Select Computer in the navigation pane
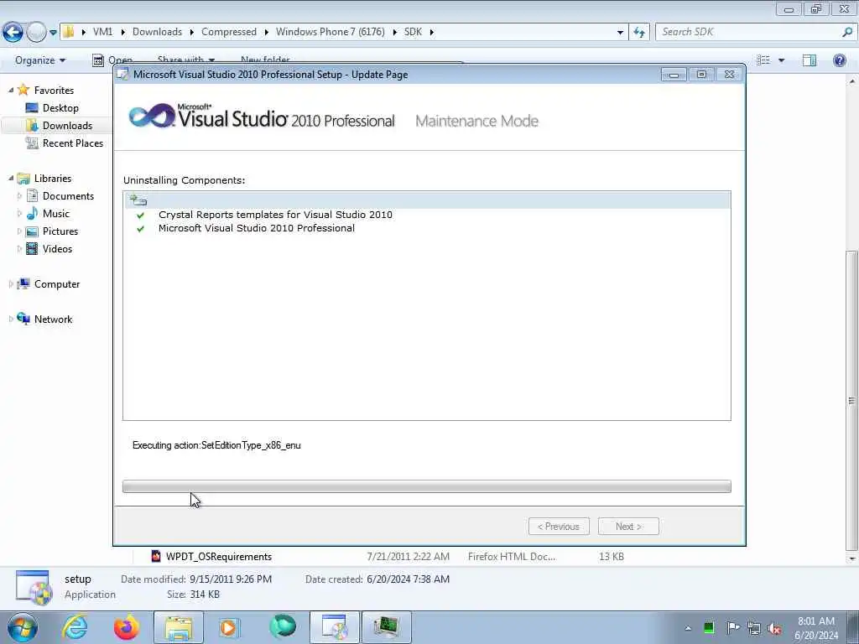The height and width of the screenshot is (644, 859). (57, 284)
